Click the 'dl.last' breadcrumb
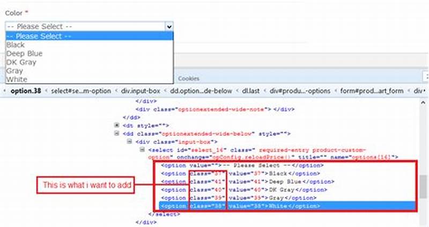The width and height of the screenshot is (429, 227). point(250,91)
